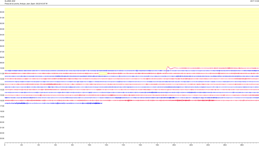Select the 16:30 time label
This screenshot has height=146, width=259.
tap(2, 101)
